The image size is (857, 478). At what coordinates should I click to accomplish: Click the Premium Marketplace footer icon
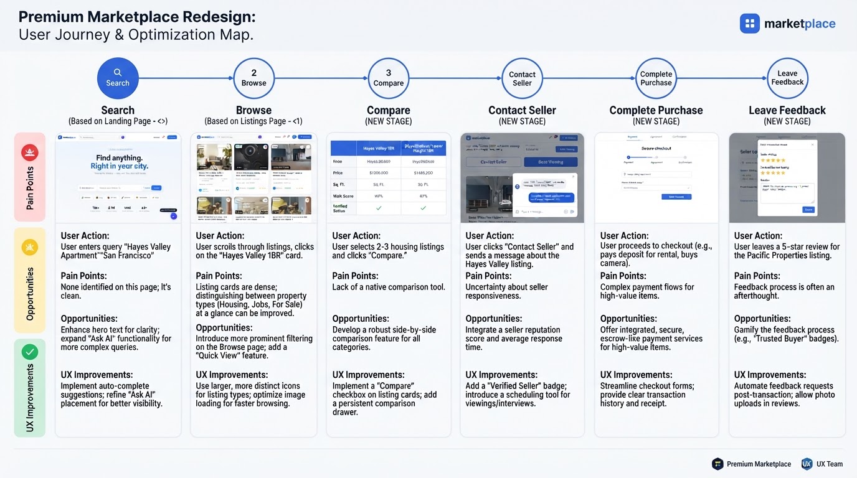click(x=717, y=464)
